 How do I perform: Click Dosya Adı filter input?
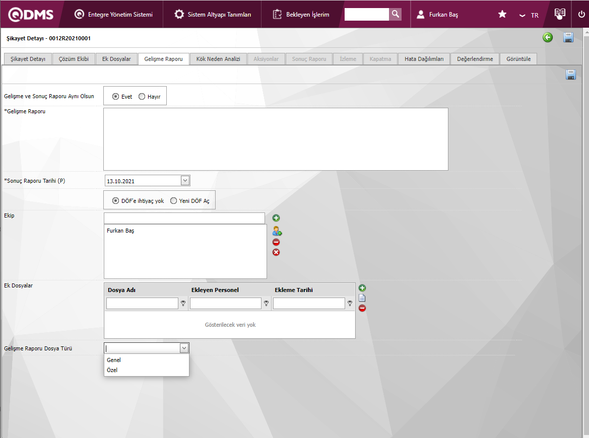(142, 303)
